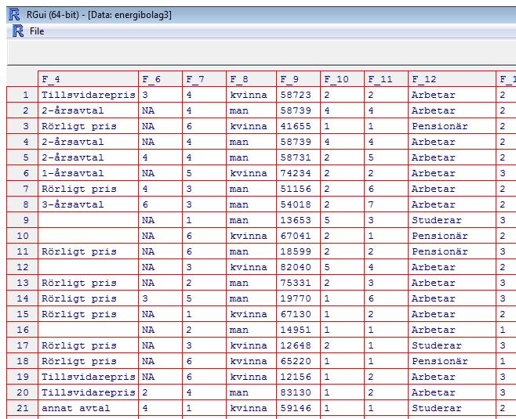This screenshot has width=516, height=419.
Task: Select Pensionär cell in row 3
Action: pos(452,126)
